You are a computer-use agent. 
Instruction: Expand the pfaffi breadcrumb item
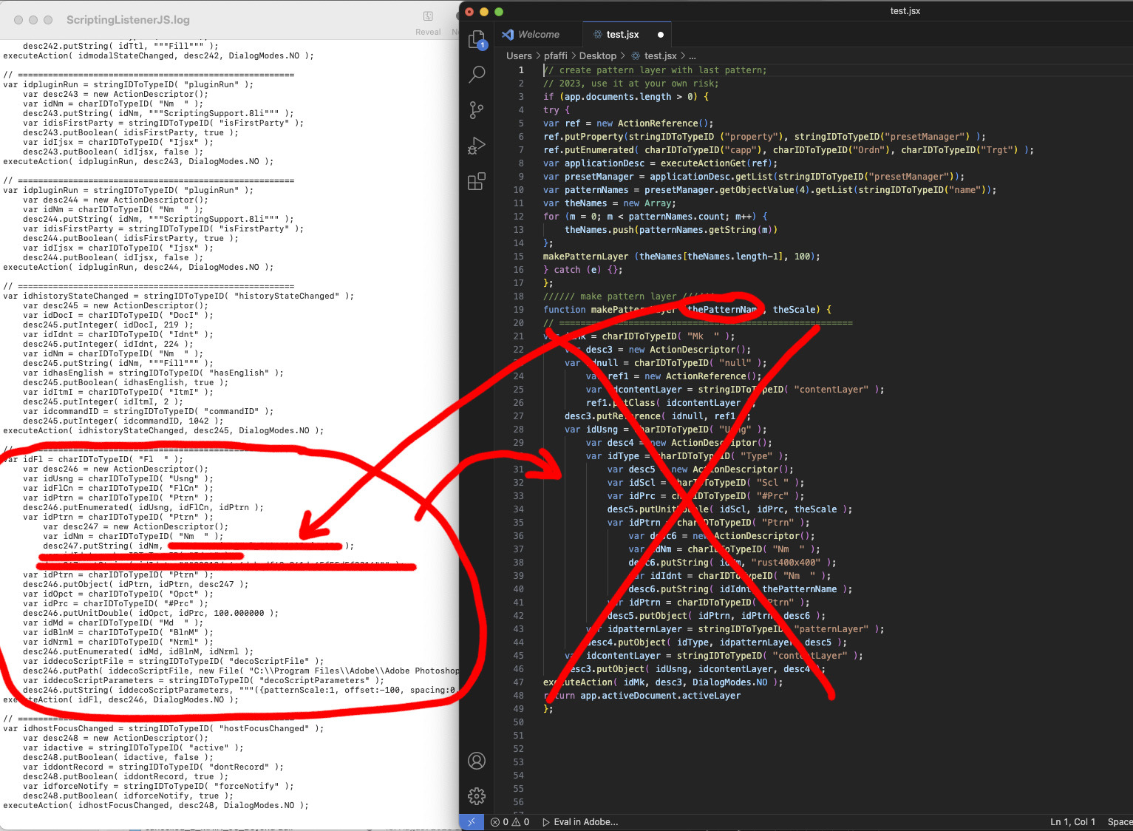(x=555, y=55)
